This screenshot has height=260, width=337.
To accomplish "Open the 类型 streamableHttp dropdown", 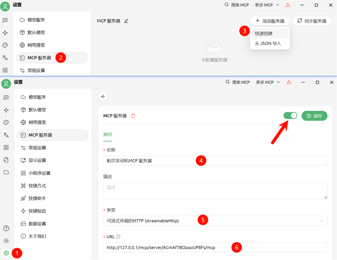I will (x=215, y=221).
